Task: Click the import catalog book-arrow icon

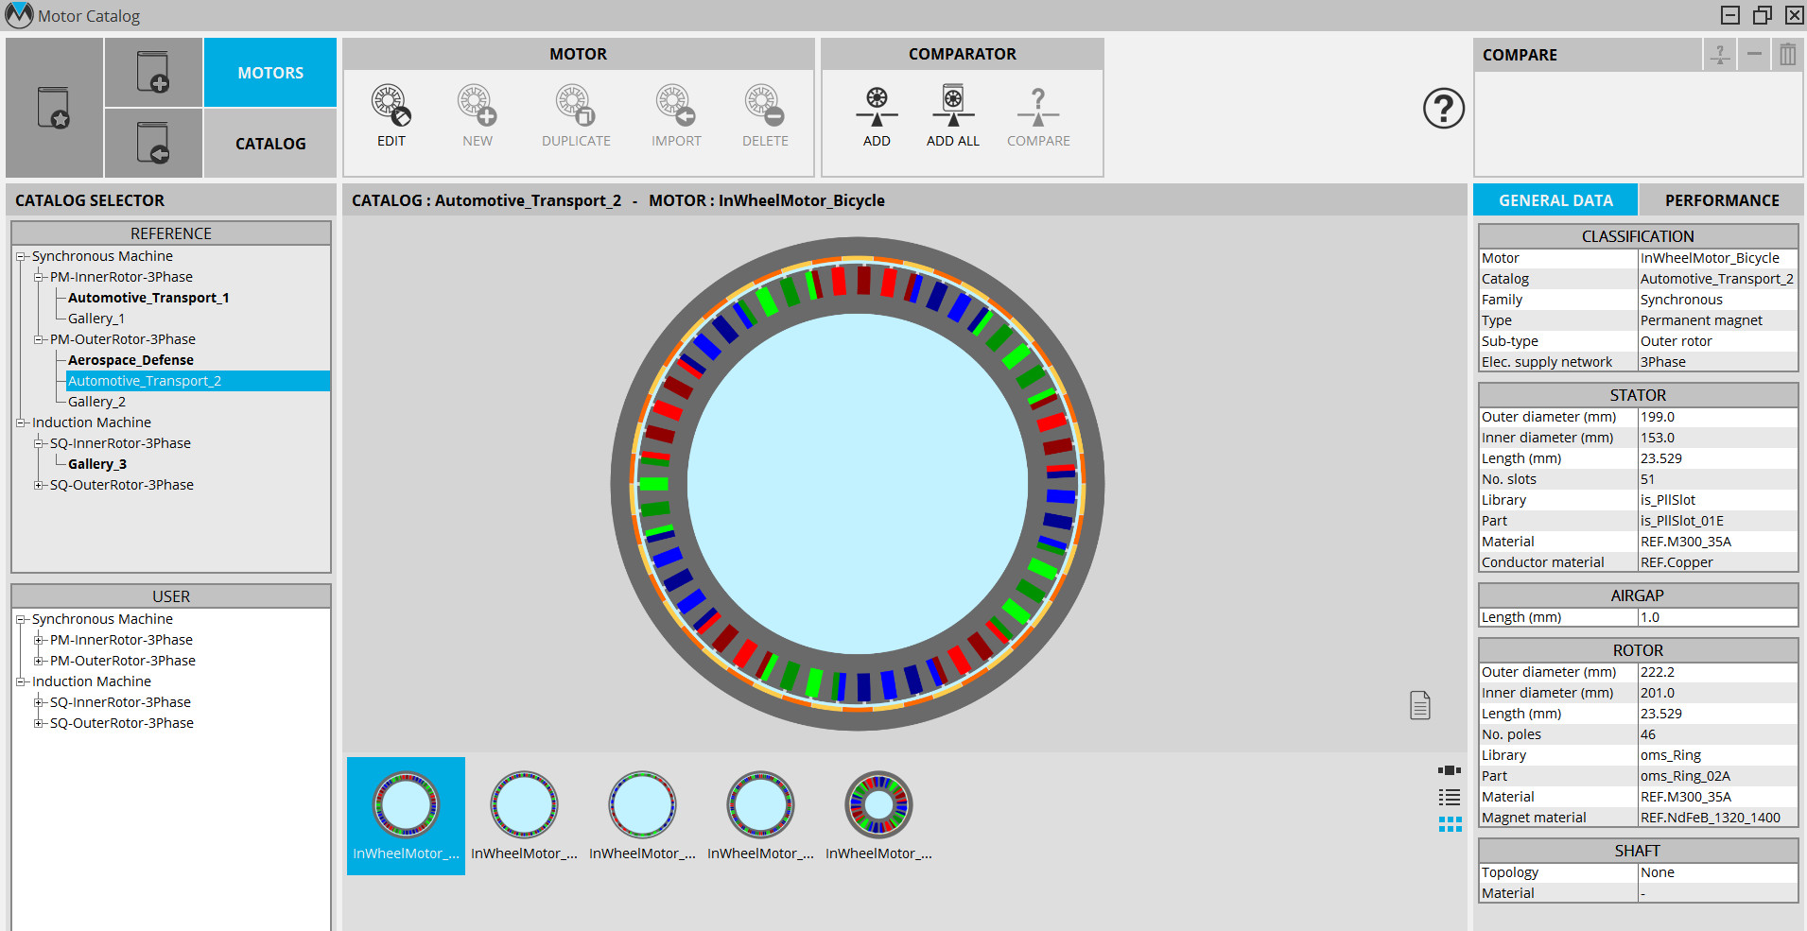Action: [x=153, y=143]
